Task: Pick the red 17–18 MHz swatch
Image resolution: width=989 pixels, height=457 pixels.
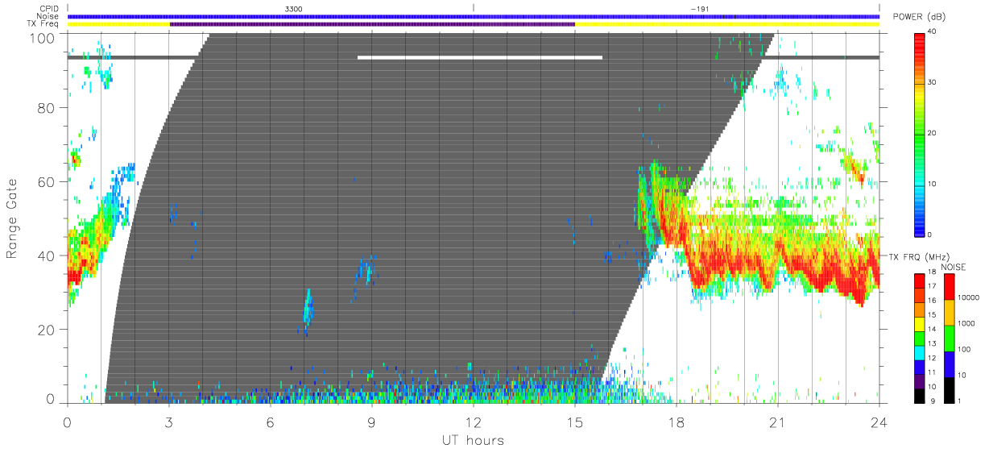Action: click(x=919, y=280)
